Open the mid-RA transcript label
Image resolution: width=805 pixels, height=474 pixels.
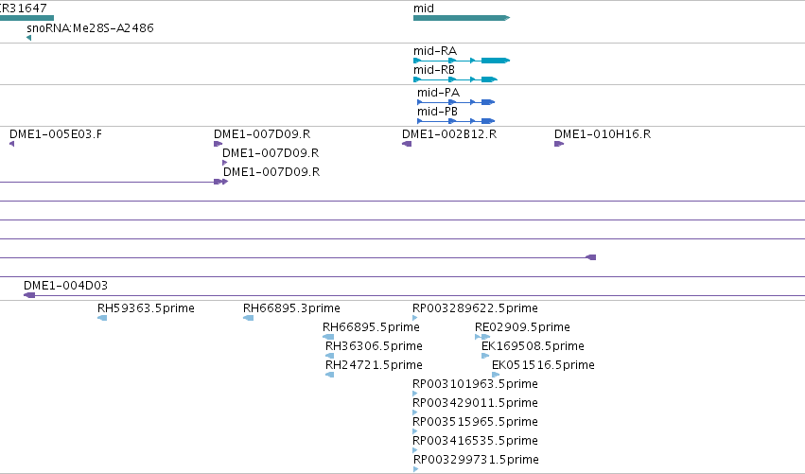tap(435, 51)
